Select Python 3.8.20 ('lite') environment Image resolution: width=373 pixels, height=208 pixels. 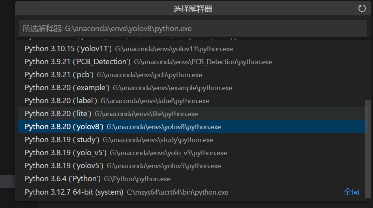tap(193, 114)
